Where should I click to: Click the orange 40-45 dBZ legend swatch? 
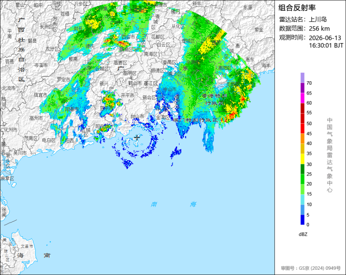pos(302,139)
